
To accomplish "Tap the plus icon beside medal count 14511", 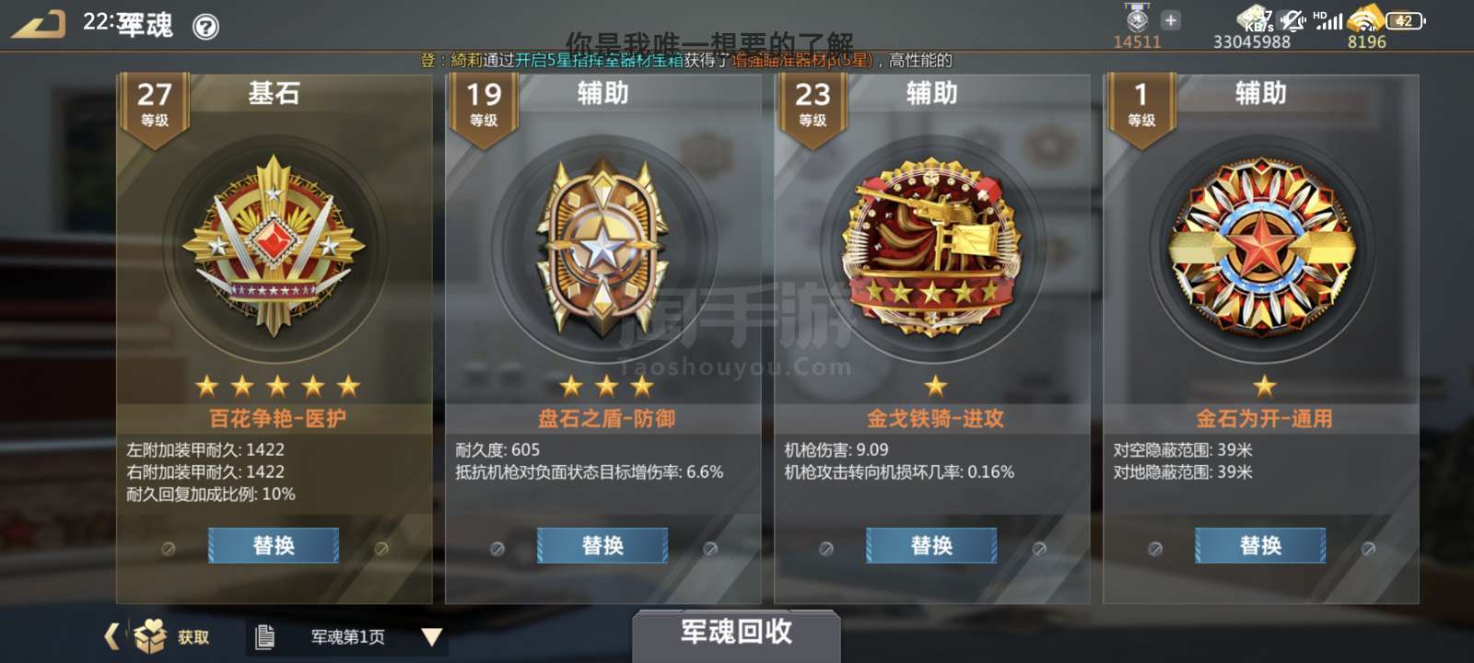I will click(1170, 20).
